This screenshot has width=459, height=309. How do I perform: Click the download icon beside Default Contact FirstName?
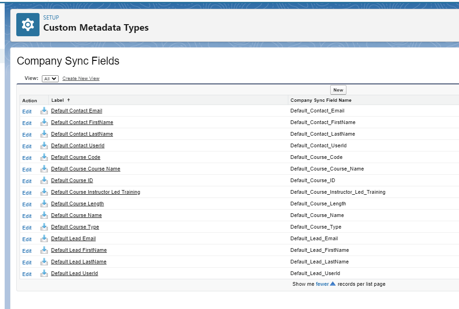[x=44, y=123]
